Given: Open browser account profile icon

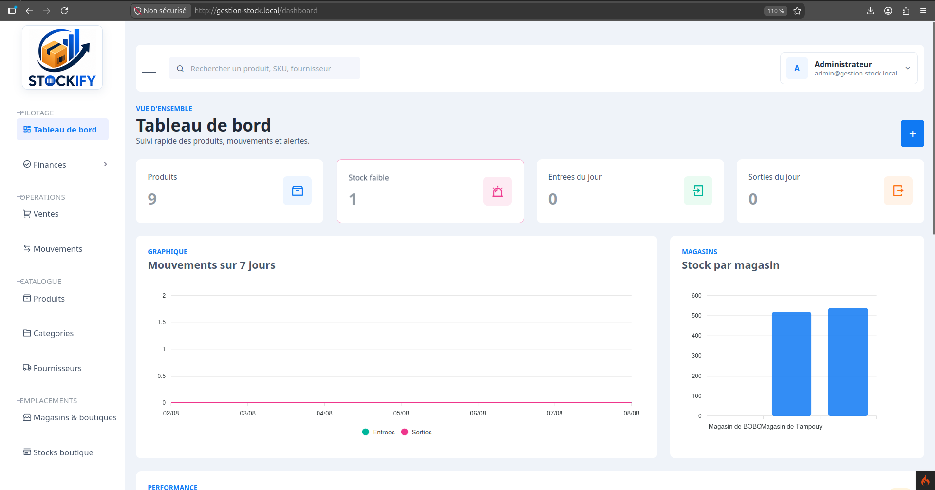Looking at the screenshot, I should [x=888, y=11].
